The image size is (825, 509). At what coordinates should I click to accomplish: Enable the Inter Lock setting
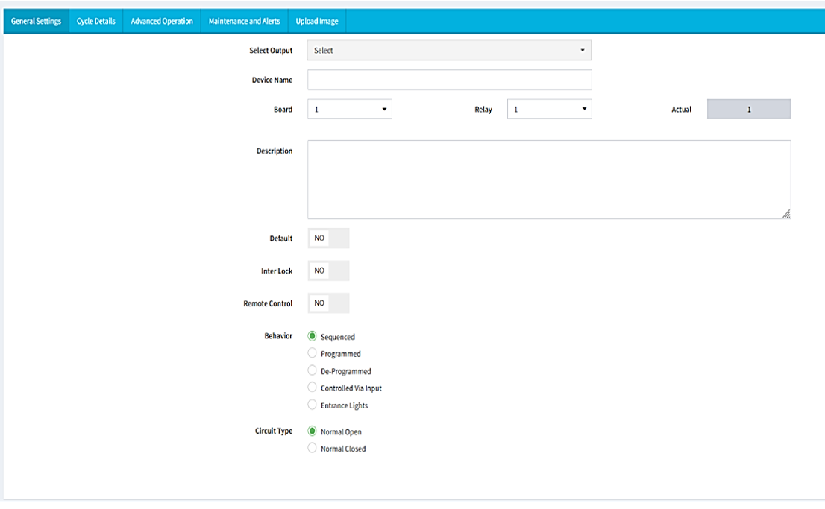[x=328, y=270]
